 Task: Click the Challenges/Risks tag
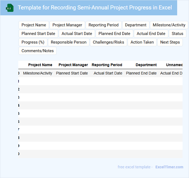[108, 42]
